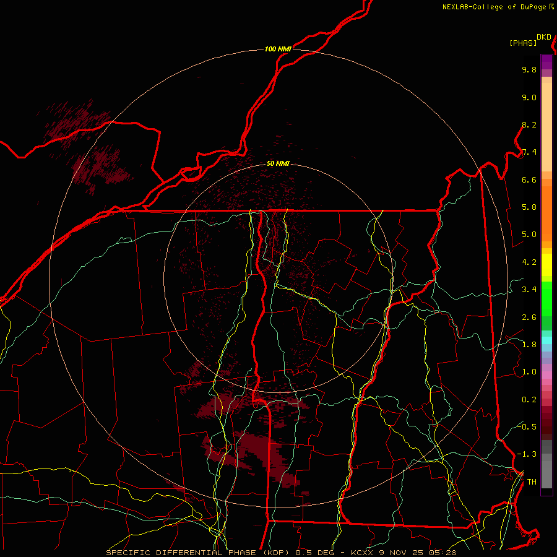This screenshot has width=557, height=557.
Task: Click the 1.8 scale value
Action: coord(529,345)
